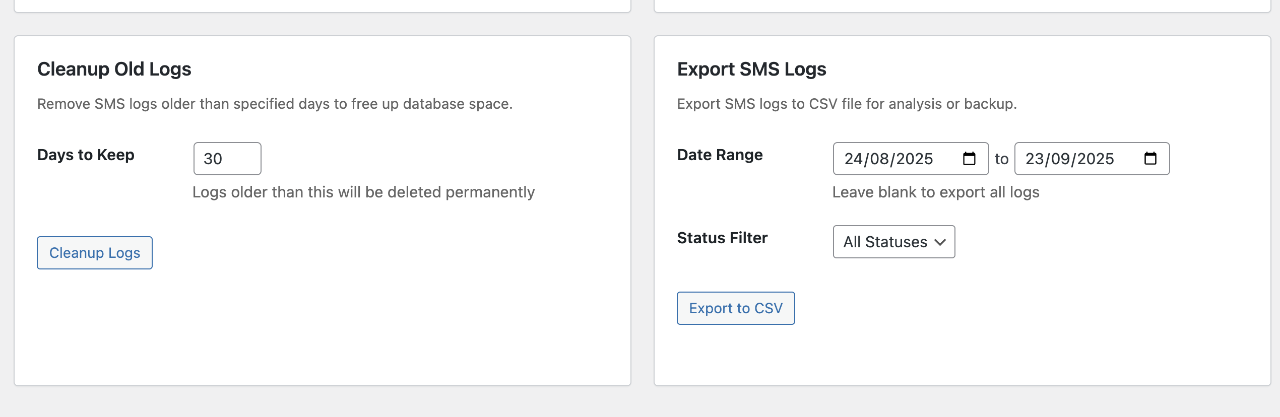Click the 'Export SMS logs to CSV' description
The width and height of the screenshot is (1280, 417).
click(x=847, y=104)
